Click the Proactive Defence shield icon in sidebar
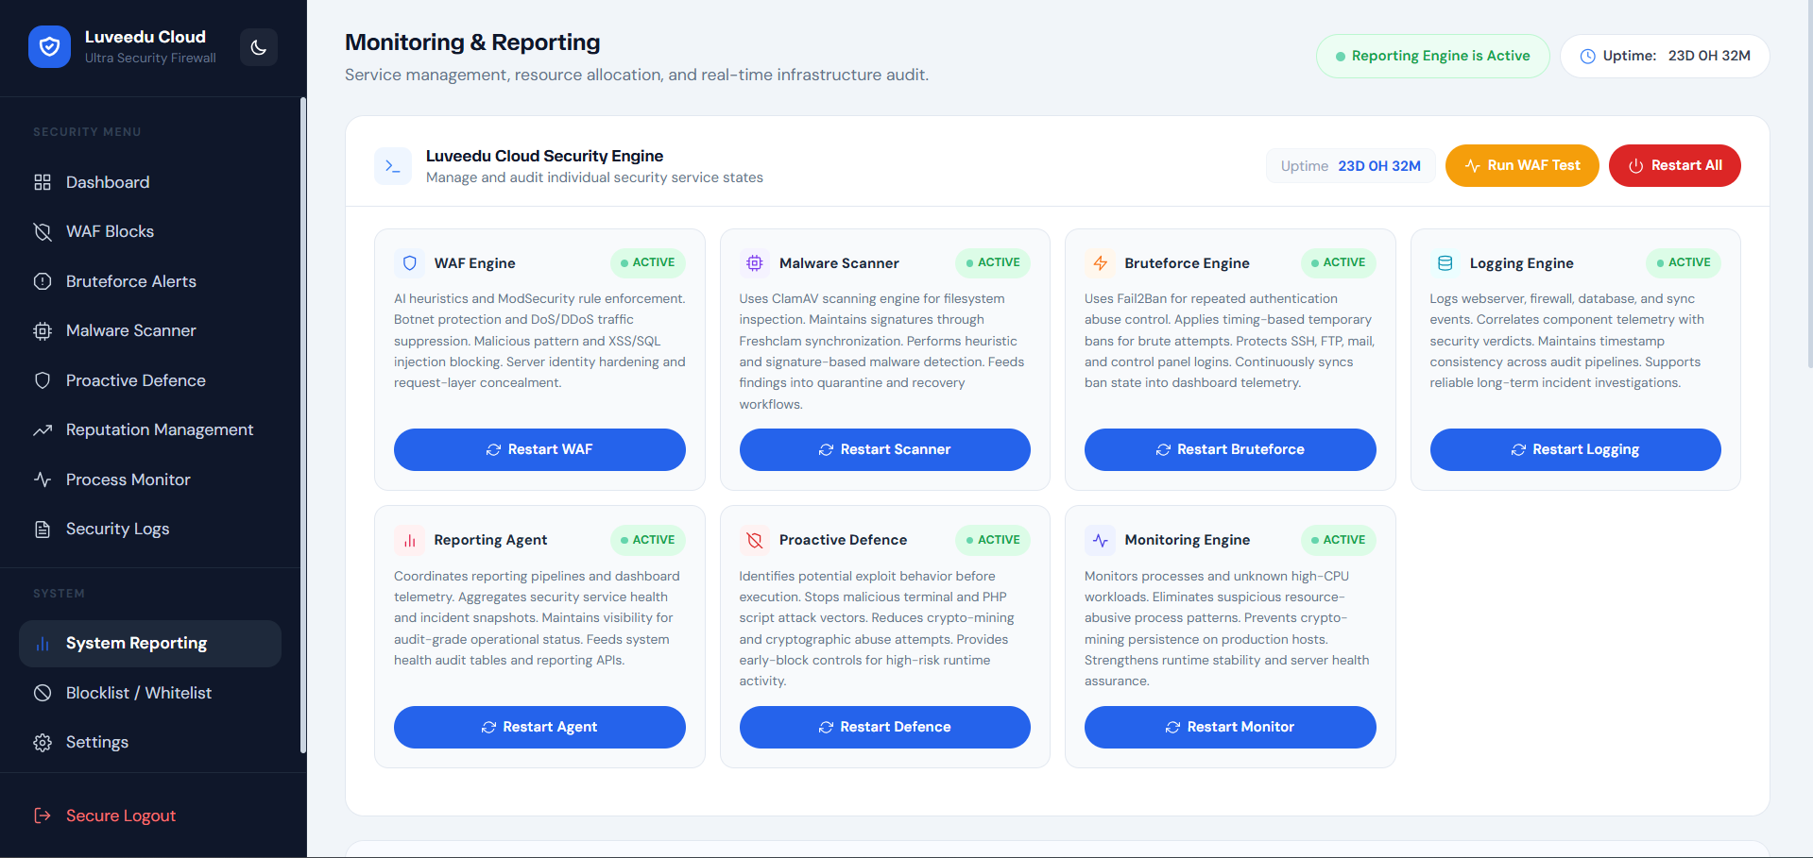 point(43,380)
